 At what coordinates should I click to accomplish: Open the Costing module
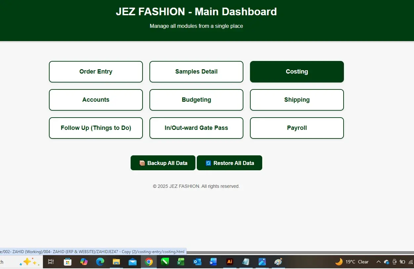[297, 72]
